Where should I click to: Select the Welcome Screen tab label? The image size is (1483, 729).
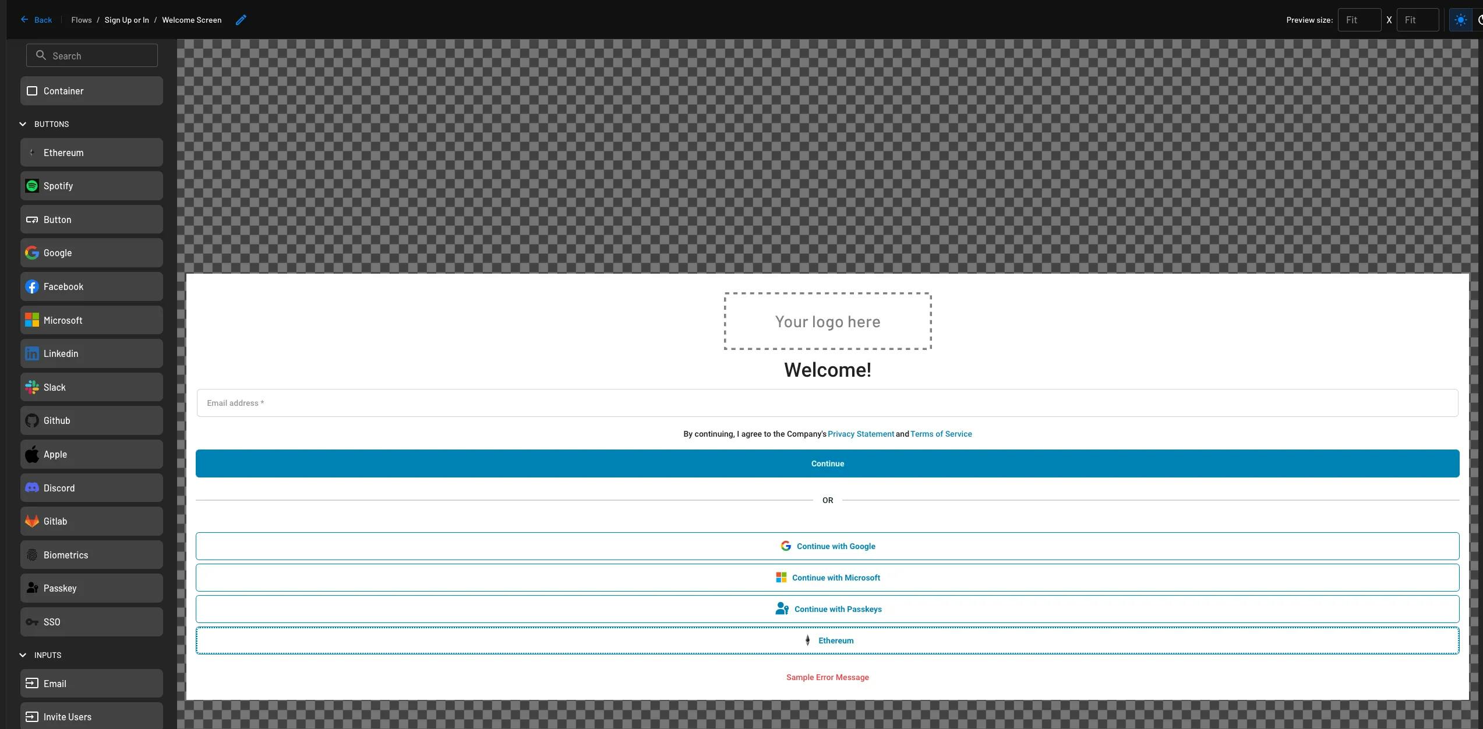coord(191,19)
